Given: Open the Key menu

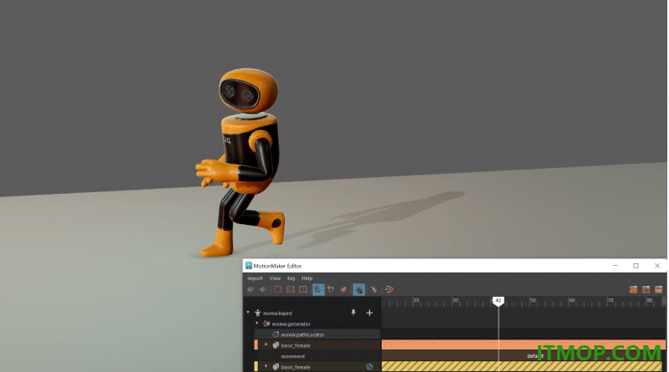Looking at the screenshot, I should [291, 278].
